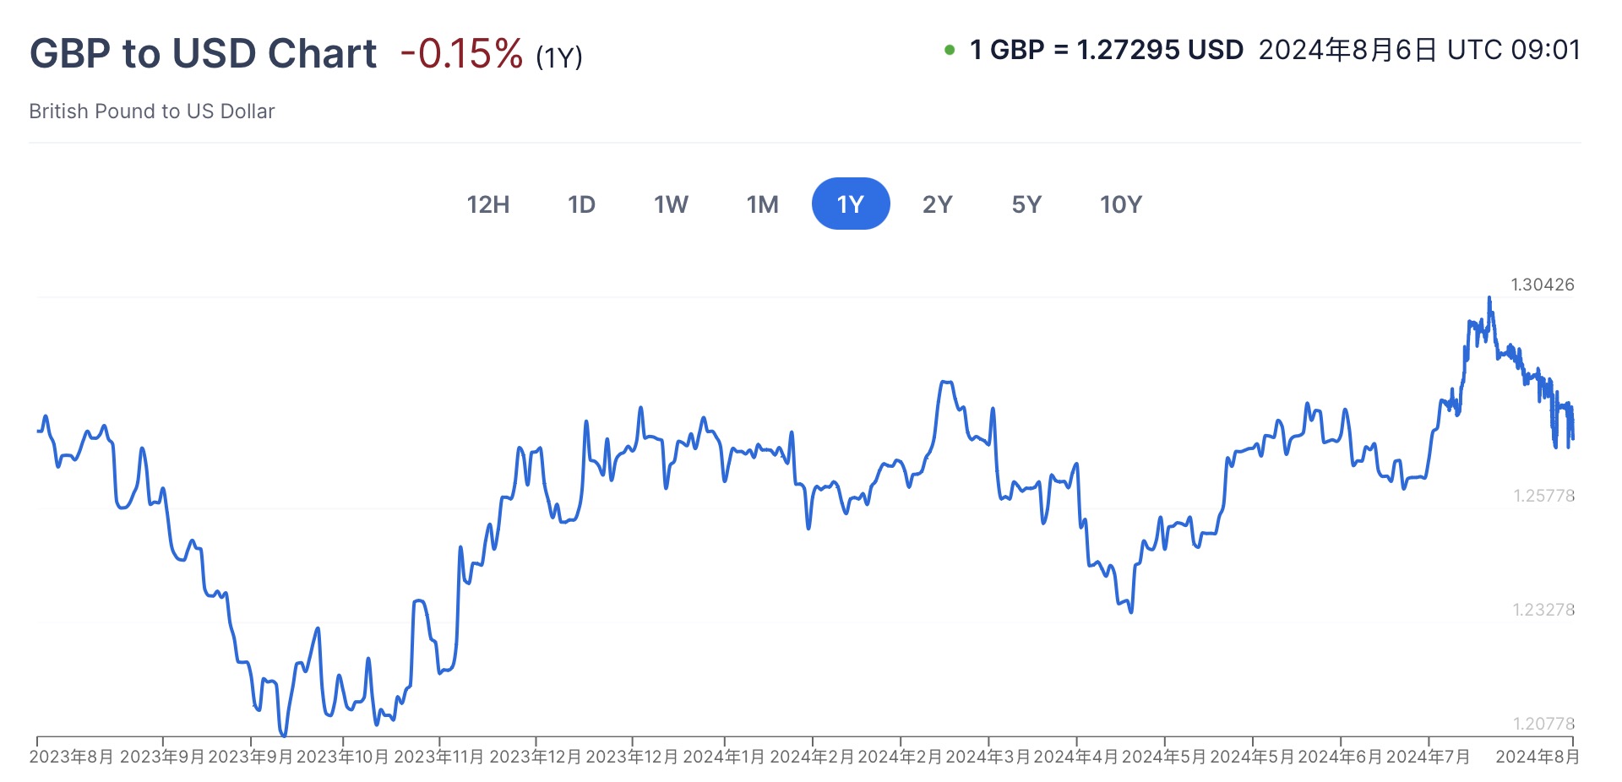Viewport: 1622px width, 782px height.
Task: Click the active 1Y range button
Action: coord(850,204)
